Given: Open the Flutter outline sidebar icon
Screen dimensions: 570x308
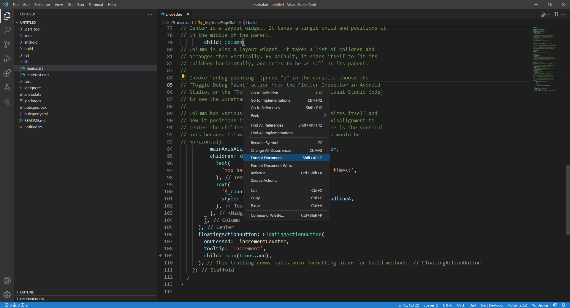Looking at the screenshot, I should click(7, 101).
